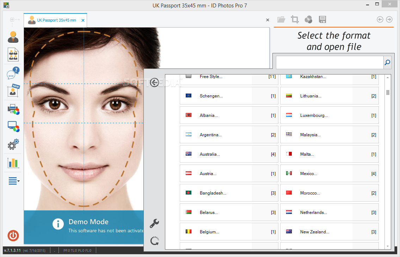The width and height of the screenshot is (400, 257).
Task: Click the scrollbar down arrow
Action: click(388, 246)
